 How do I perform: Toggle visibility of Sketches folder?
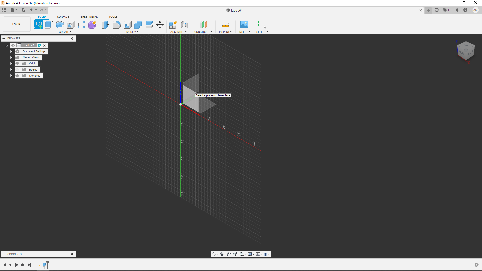pos(17,76)
